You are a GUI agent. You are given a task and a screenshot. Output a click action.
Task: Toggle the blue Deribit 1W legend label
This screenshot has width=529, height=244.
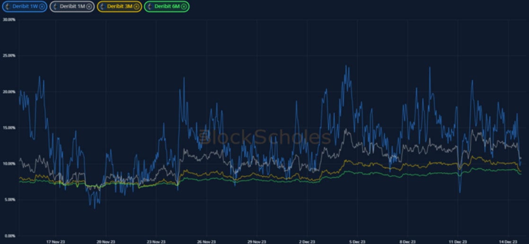click(x=25, y=7)
